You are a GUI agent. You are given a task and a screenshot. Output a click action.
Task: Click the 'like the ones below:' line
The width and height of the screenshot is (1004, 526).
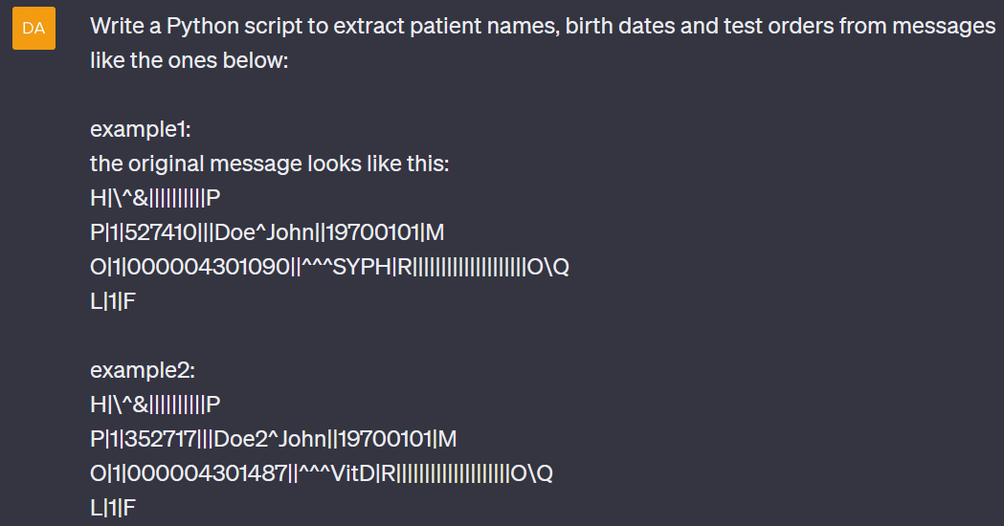pos(190,60)
